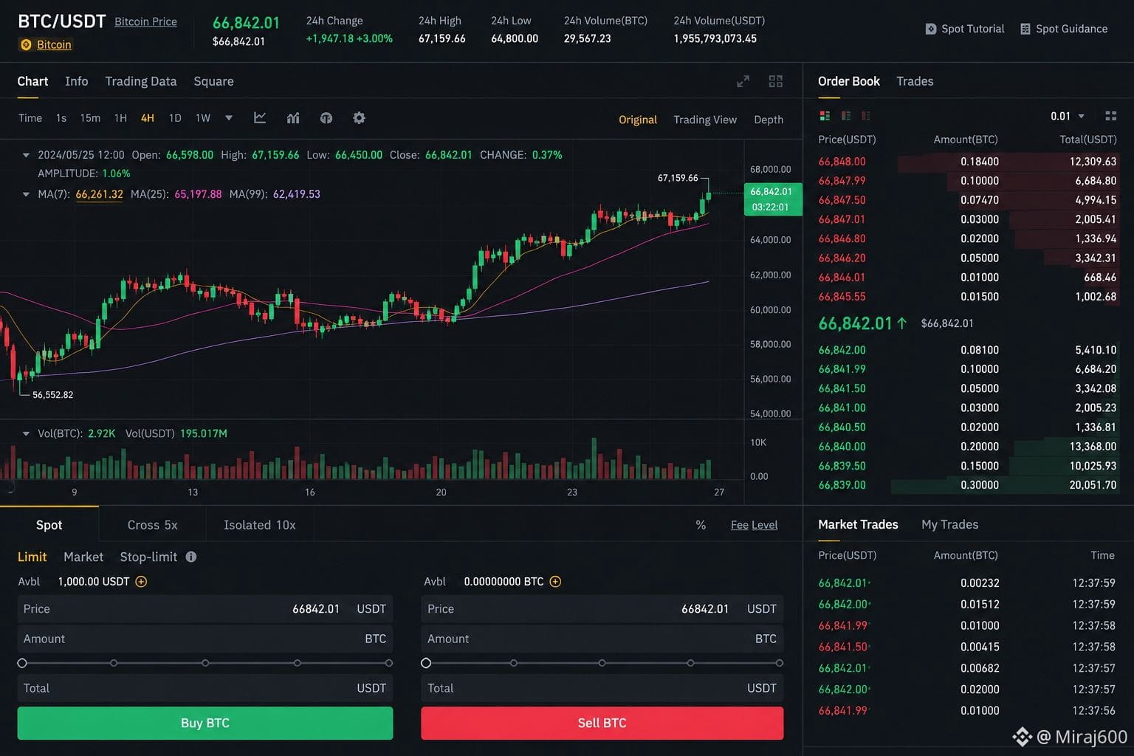Click the green up arrow beside 66,842.01
Screen dimensions: 1134x756
(x=901, y=323)
